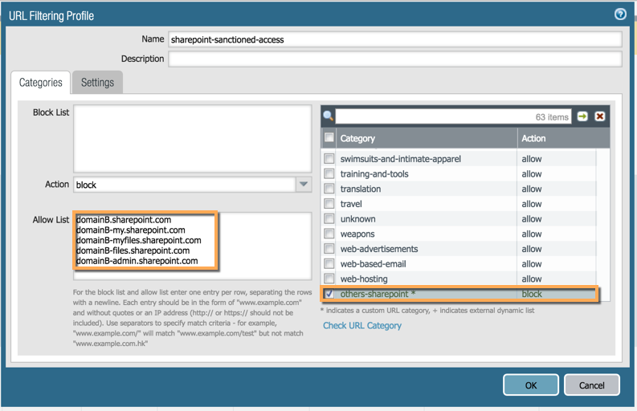Click the category search magnifier icon

coord(329,116)
